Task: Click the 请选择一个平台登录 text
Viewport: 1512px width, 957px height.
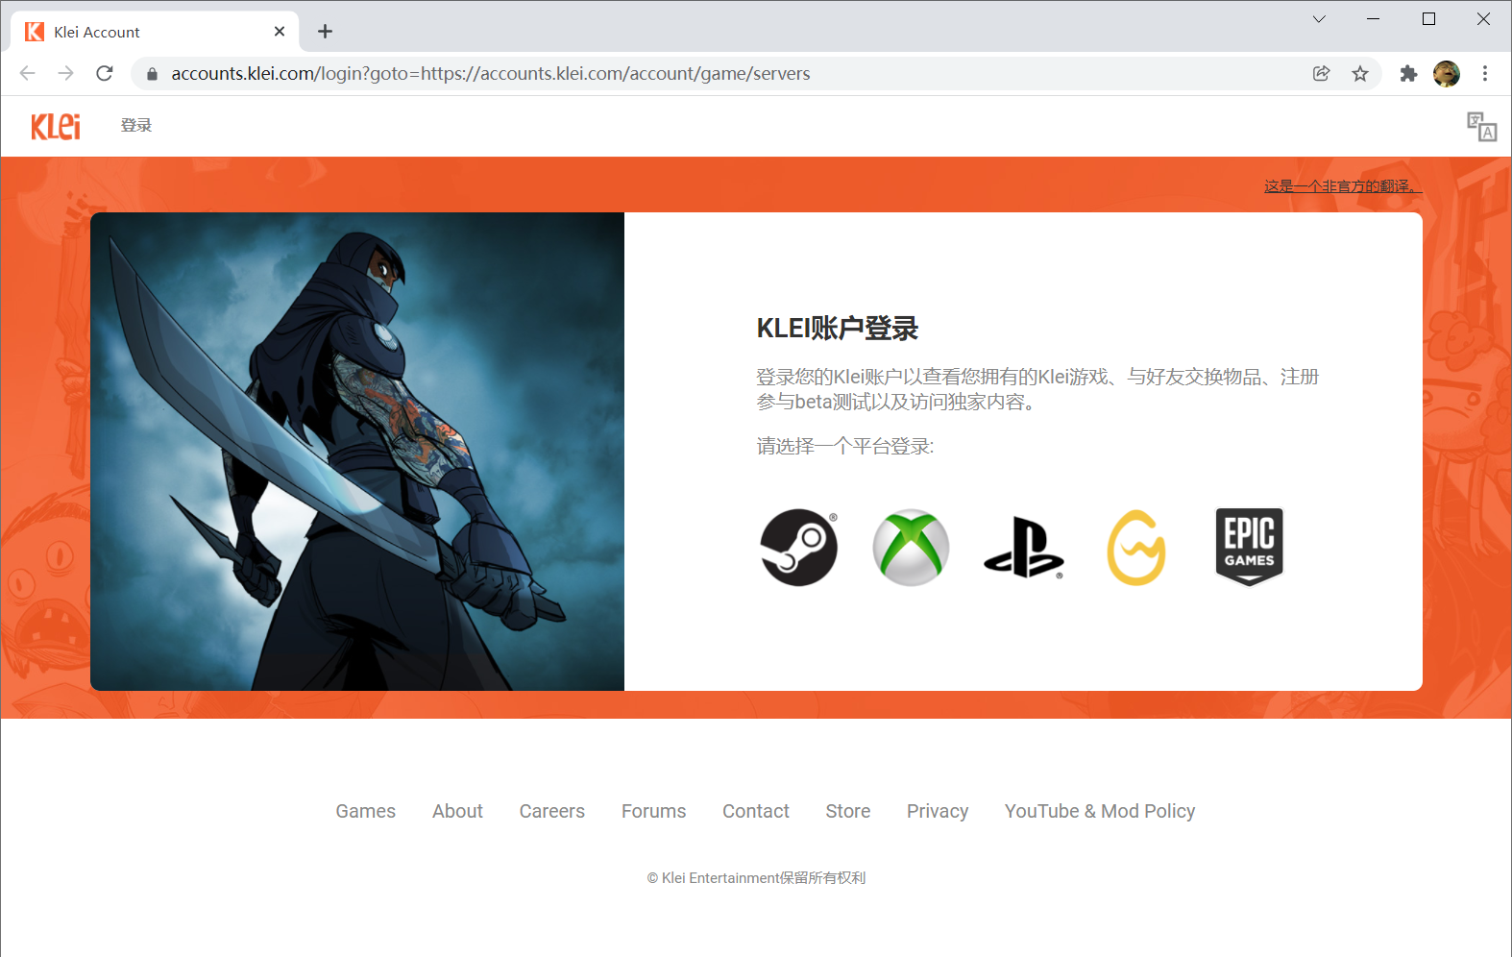Action: coord(845,446)
